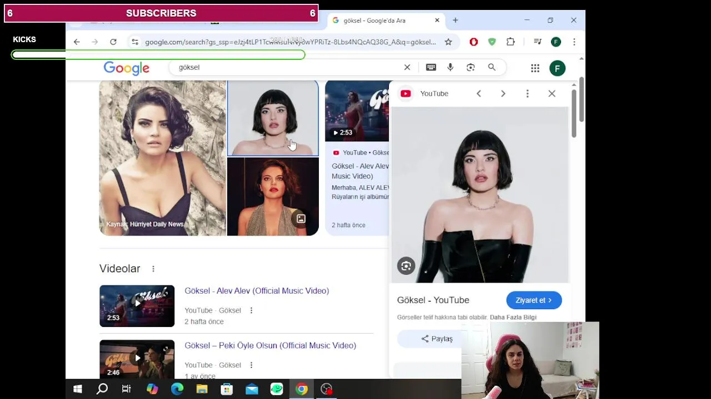The width and height of the screenshot is (711, 399).
Task: Submit search with magnifier icon
Action: coord(492,67)
